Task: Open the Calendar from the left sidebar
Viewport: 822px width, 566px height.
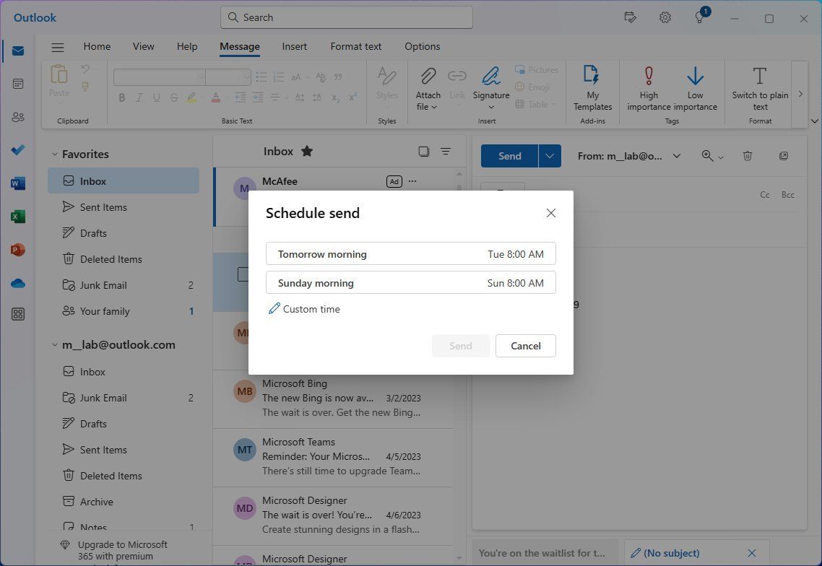Action: pyautogui.click(x=17, y=84)
